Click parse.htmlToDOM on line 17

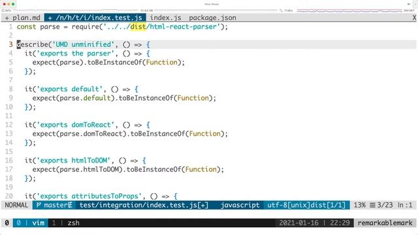click(x=89, y=170)
